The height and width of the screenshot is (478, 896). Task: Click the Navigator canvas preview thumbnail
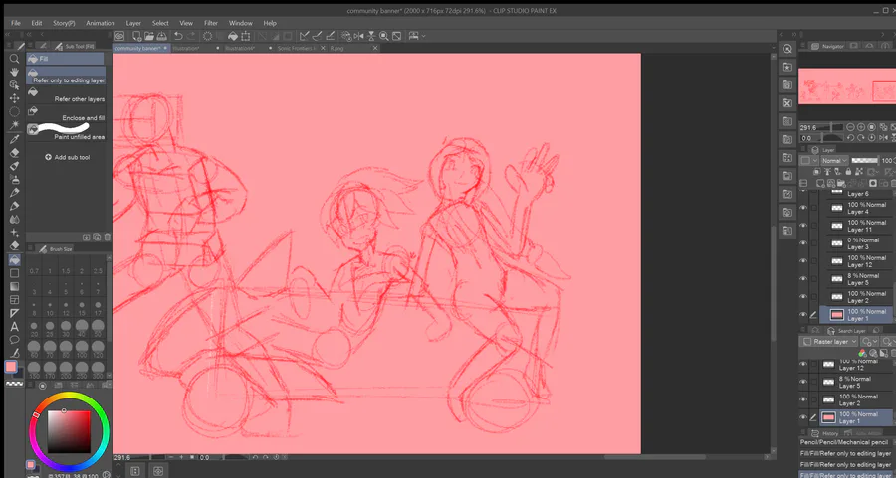click(x=847, y=86)
